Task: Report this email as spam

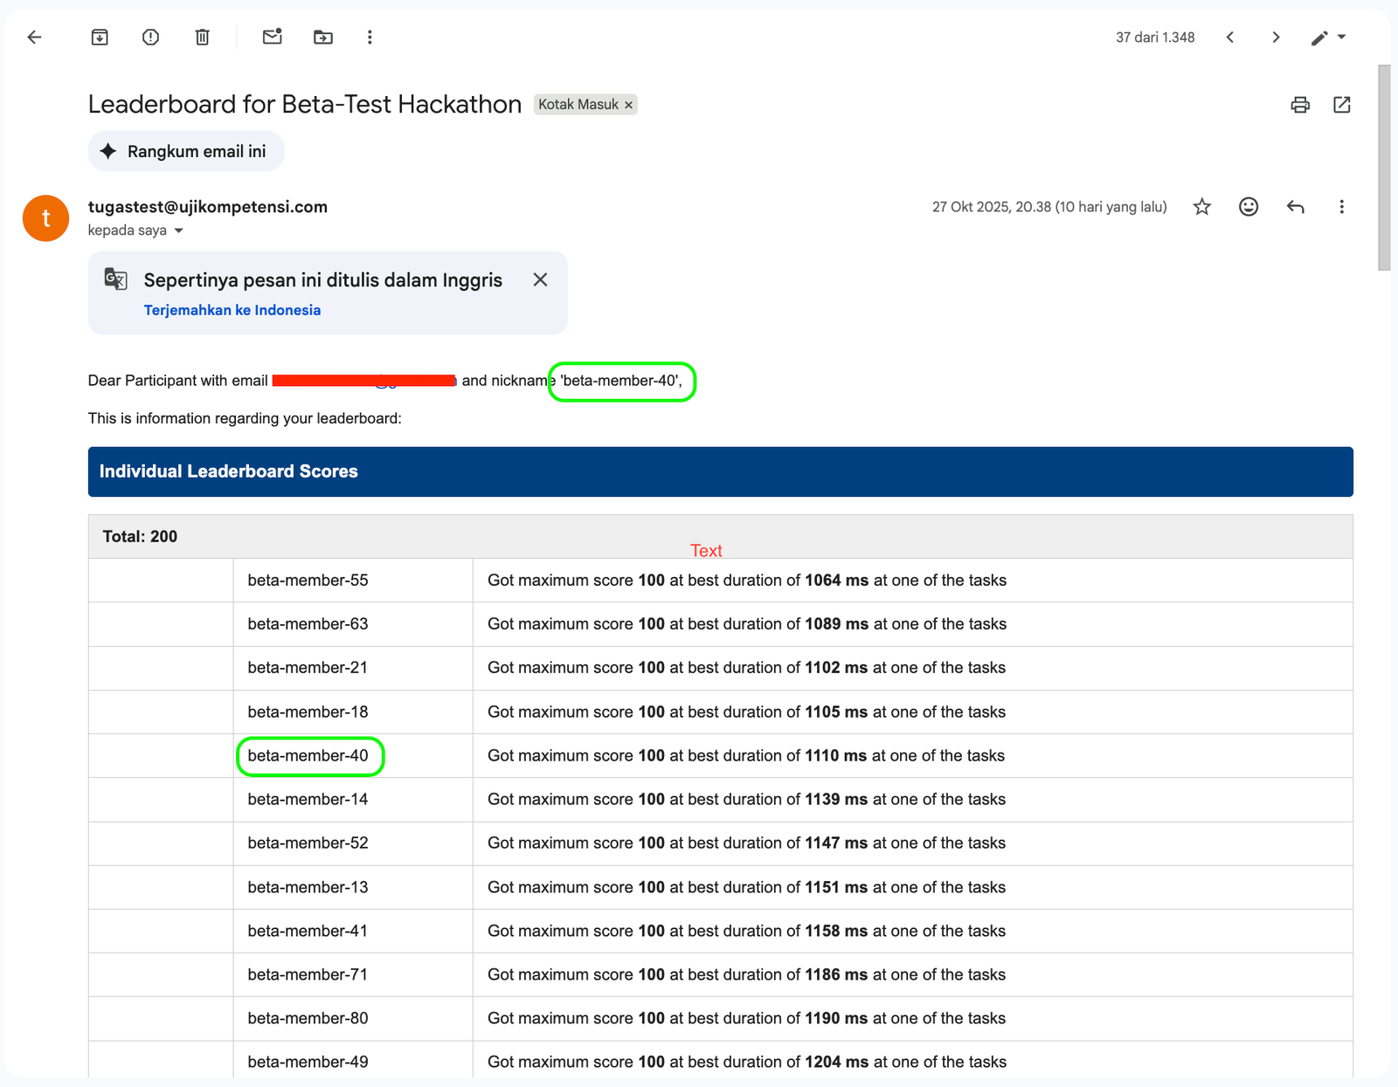Action: [x=150, y=37]
